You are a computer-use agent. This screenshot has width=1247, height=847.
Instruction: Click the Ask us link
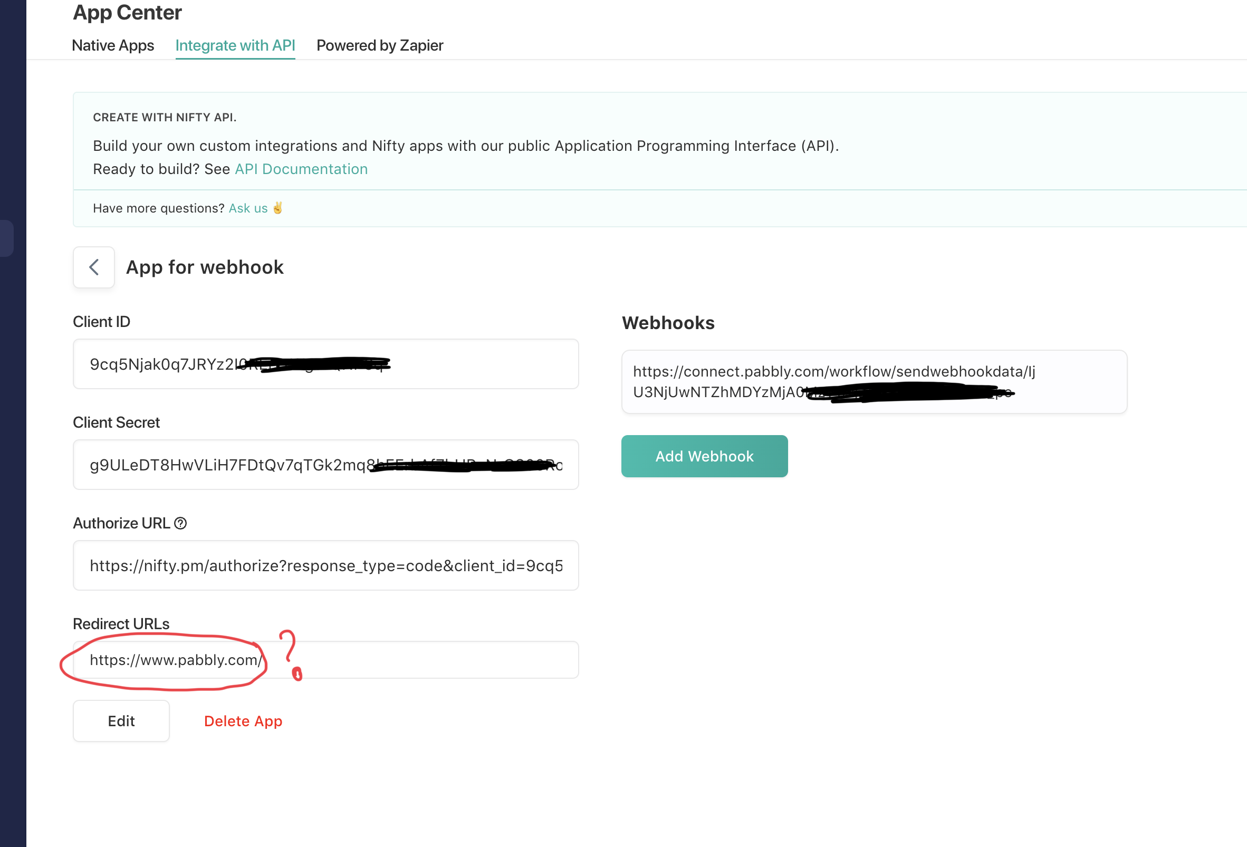click(248, 208)
